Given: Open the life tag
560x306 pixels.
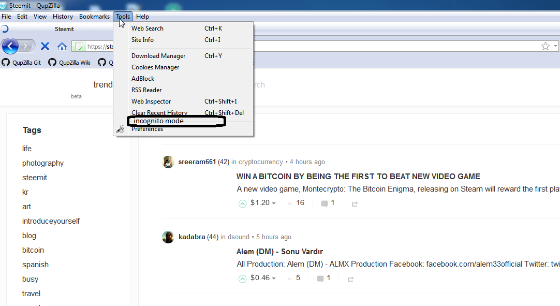Looking at the screenshot, I should pyautogui.click(x=27, y=149).
